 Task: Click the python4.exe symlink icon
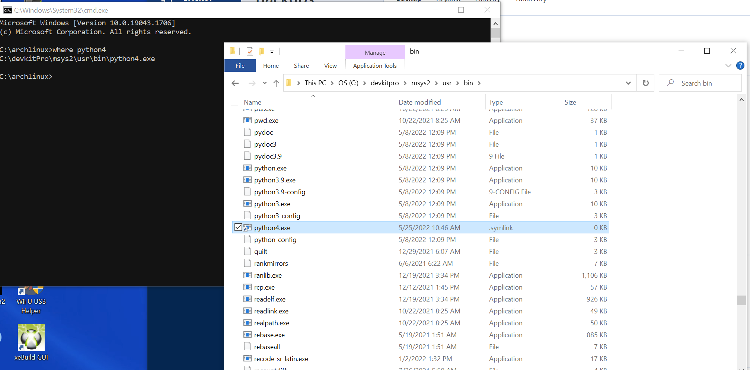(247, 227)
